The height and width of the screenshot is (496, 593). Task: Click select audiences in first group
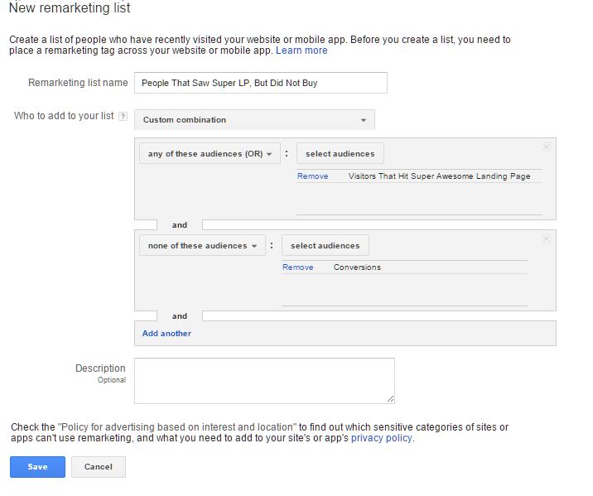tap(340, 153)
